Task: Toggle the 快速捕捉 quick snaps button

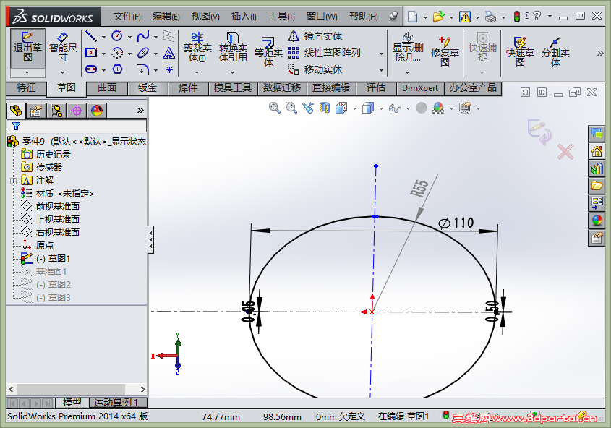Action: 482,46
